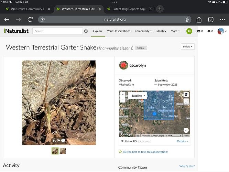Click the main snake photo

coord(59,103)
